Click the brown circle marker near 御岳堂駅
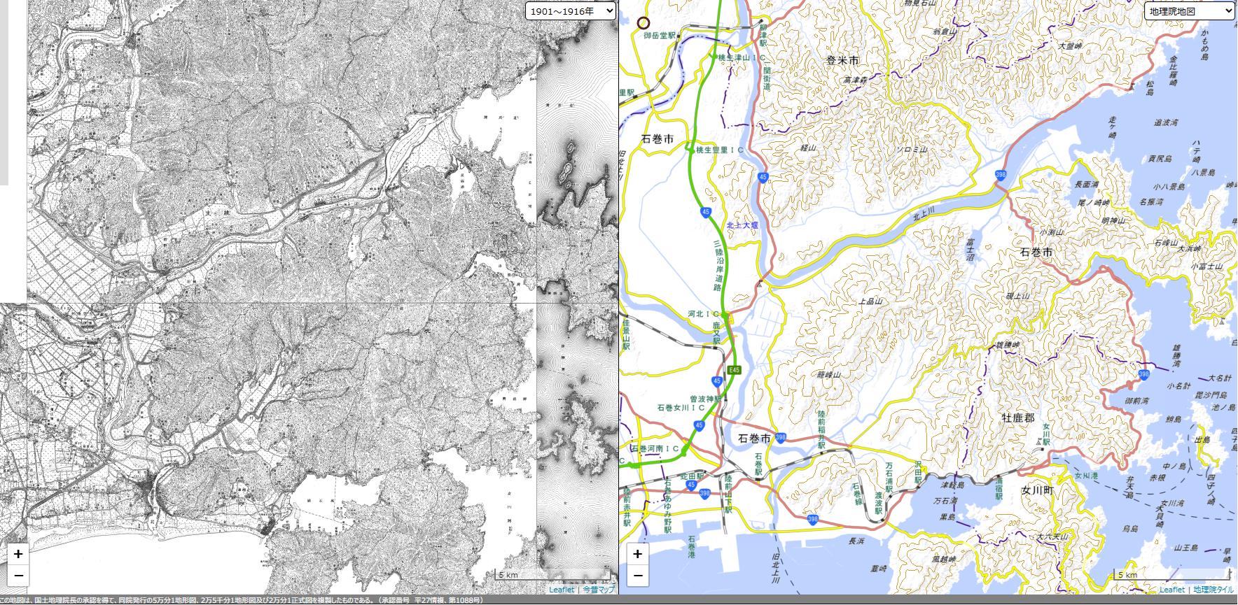 (x=644, y=22)
